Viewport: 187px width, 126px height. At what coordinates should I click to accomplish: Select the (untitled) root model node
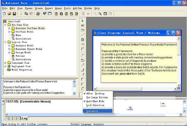point(14,21)
